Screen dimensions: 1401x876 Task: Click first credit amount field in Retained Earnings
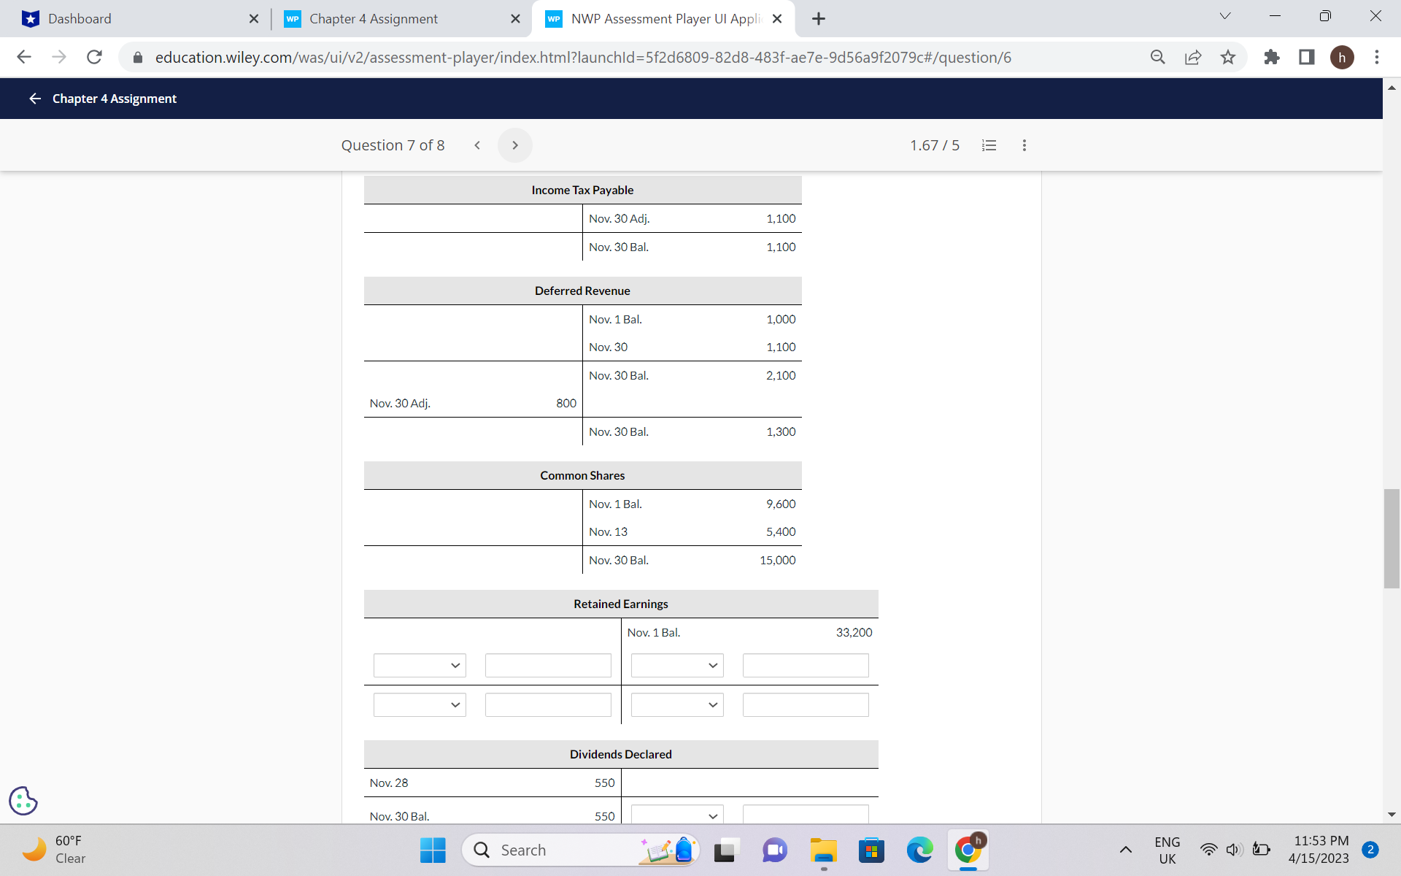pyautogui.click(x=805, y=666)
